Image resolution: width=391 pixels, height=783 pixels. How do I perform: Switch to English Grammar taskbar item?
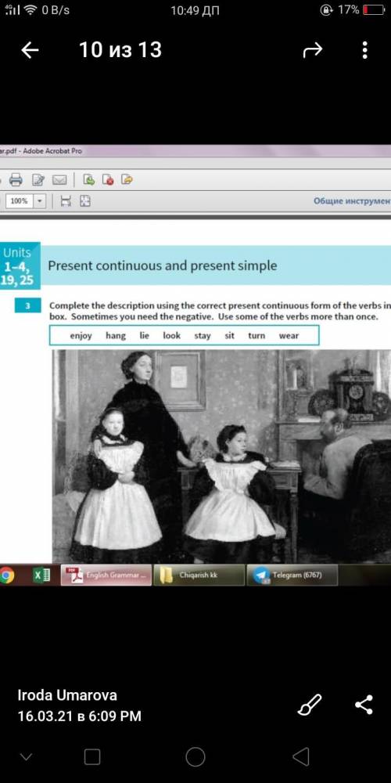(106, 576)
